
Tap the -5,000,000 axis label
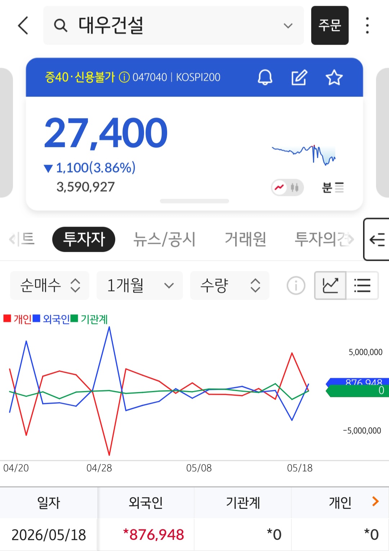(x=362, y=431)
